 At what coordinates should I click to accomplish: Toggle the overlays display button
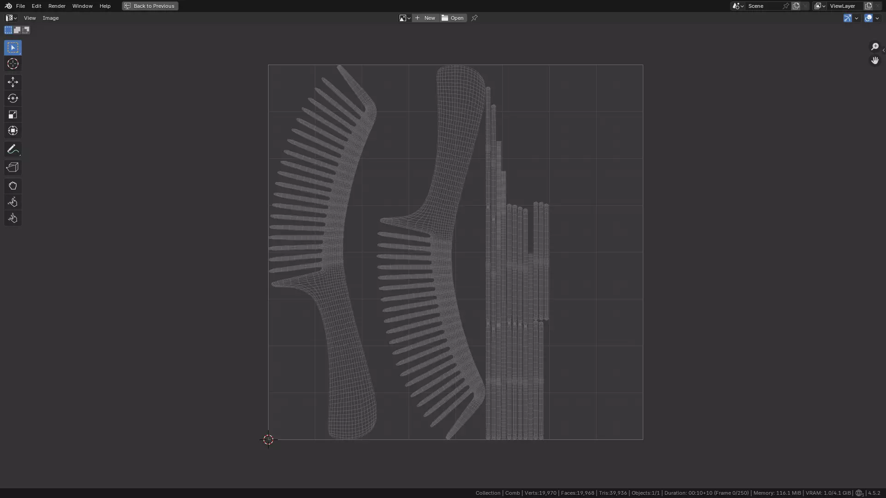(868, 18)
